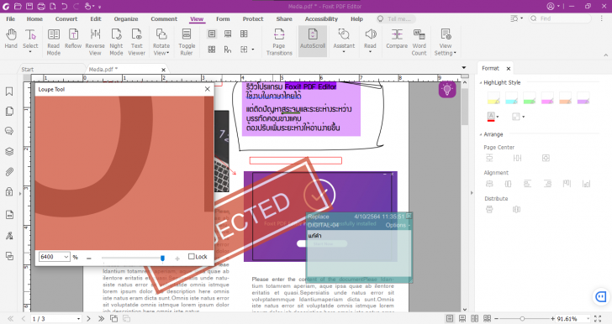Select continuous page view in status bar
612x324 pixels.
click(462, 318)
